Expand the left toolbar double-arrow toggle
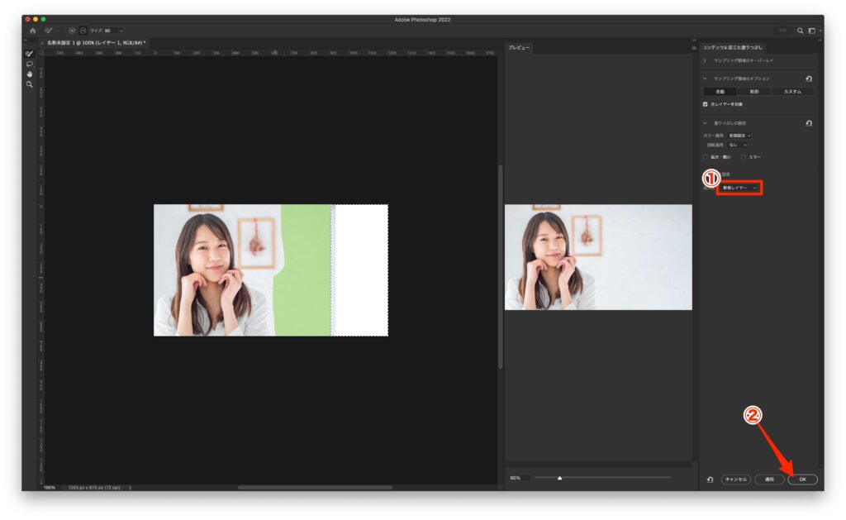 point(25,41)
